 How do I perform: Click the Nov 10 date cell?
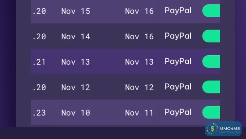pos(75,113)
